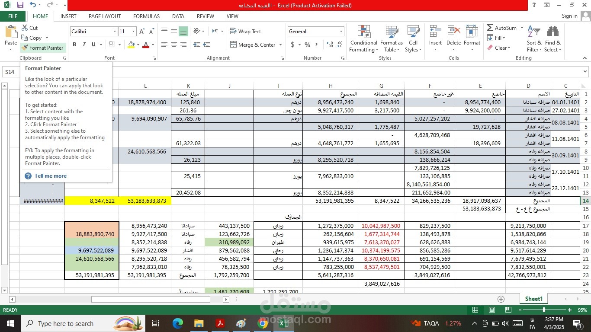Image resolution: width=591 pixels, height=332 pixels.
Task: Switch to the DATA tab
Action: click(x=178, y=16)
